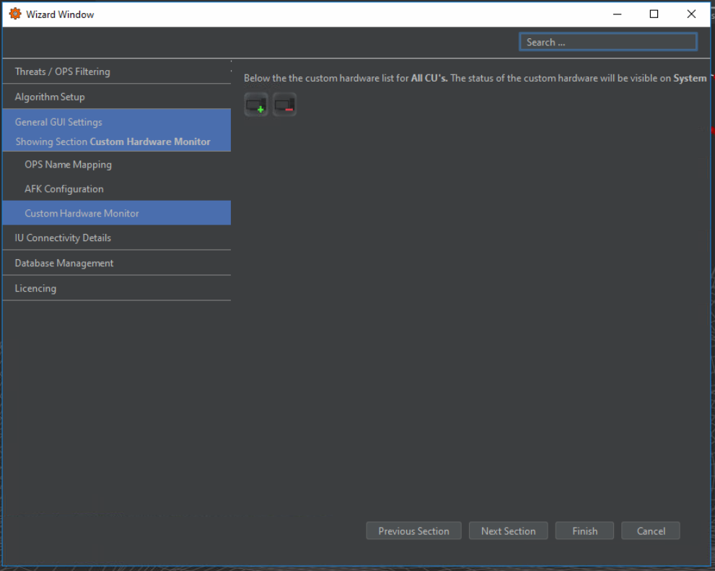Click Finish to complete the wizard
The width and height of the screenshot is (715, 571).
584,531
